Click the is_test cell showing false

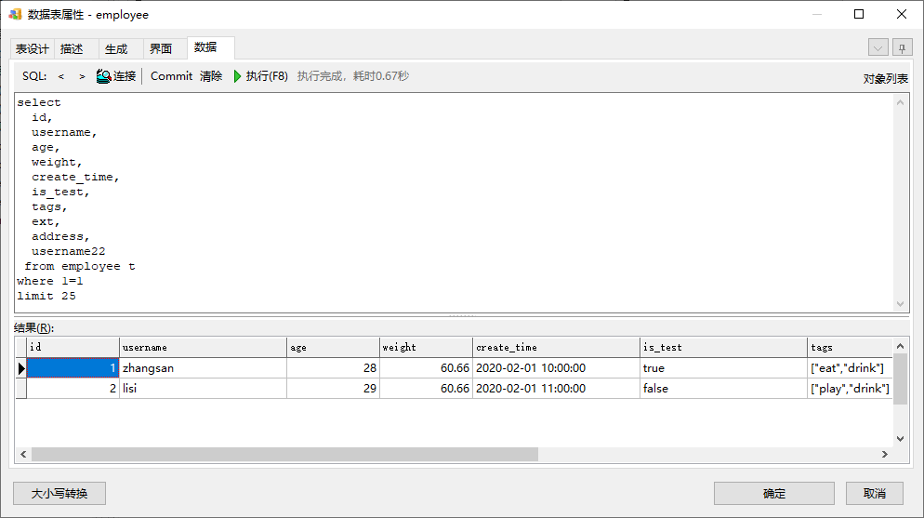pyautogui.click(x=723, y=389)
